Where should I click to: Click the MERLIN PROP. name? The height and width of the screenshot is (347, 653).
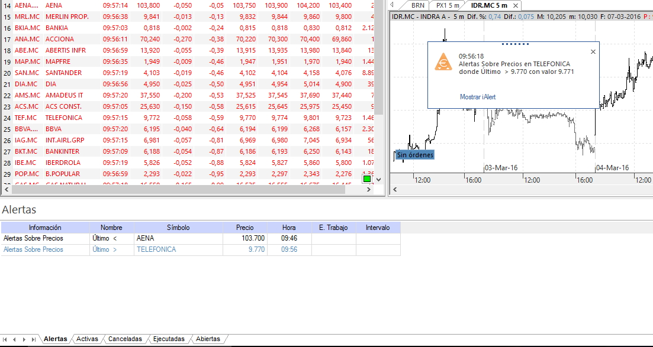point(67,17)
